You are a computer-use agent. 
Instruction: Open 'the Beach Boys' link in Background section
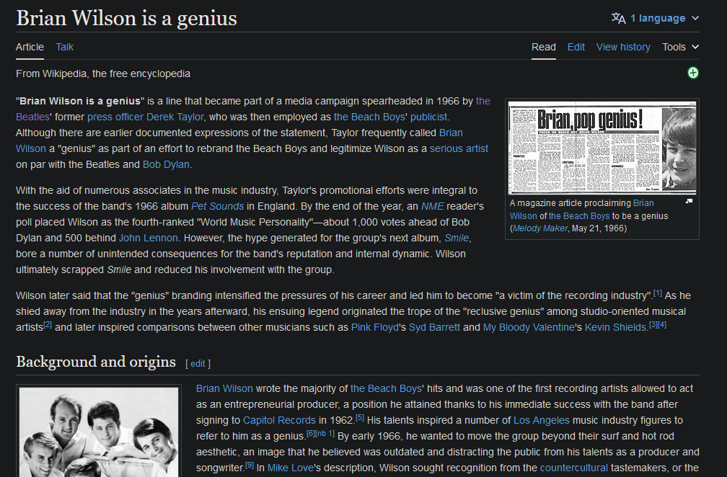[386, 388]
